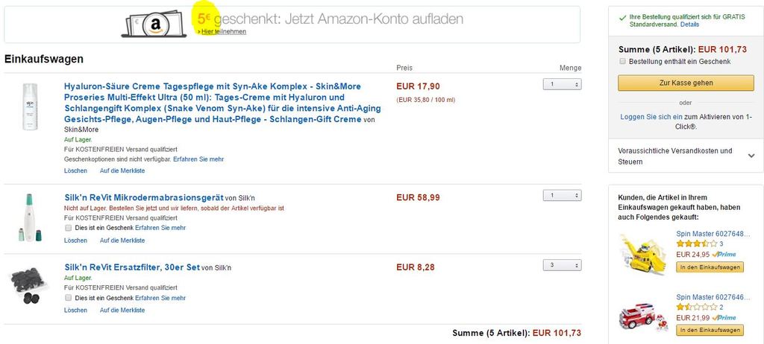Click the Amazon gift card banner icon
This screenshot has height=344, width=764.
point(154,24)
